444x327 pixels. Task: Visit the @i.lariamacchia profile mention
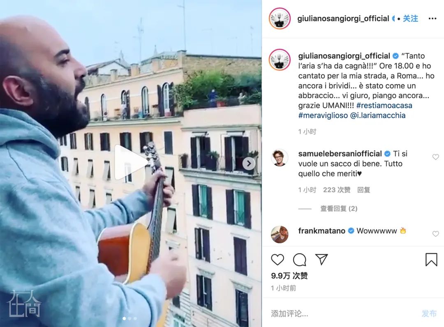click(x=378, y=115)
